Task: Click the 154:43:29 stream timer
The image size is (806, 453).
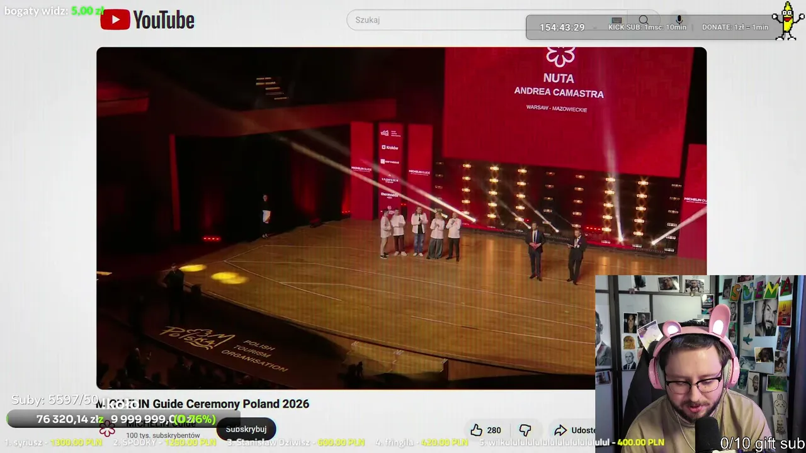Action: point(562,28)
